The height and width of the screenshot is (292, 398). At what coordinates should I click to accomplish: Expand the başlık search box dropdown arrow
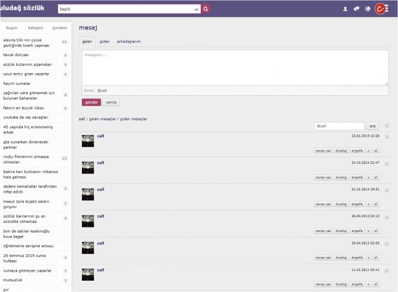click(x=197, y=9)
